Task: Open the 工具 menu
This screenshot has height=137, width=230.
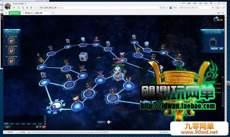Action: click(200, 3)
